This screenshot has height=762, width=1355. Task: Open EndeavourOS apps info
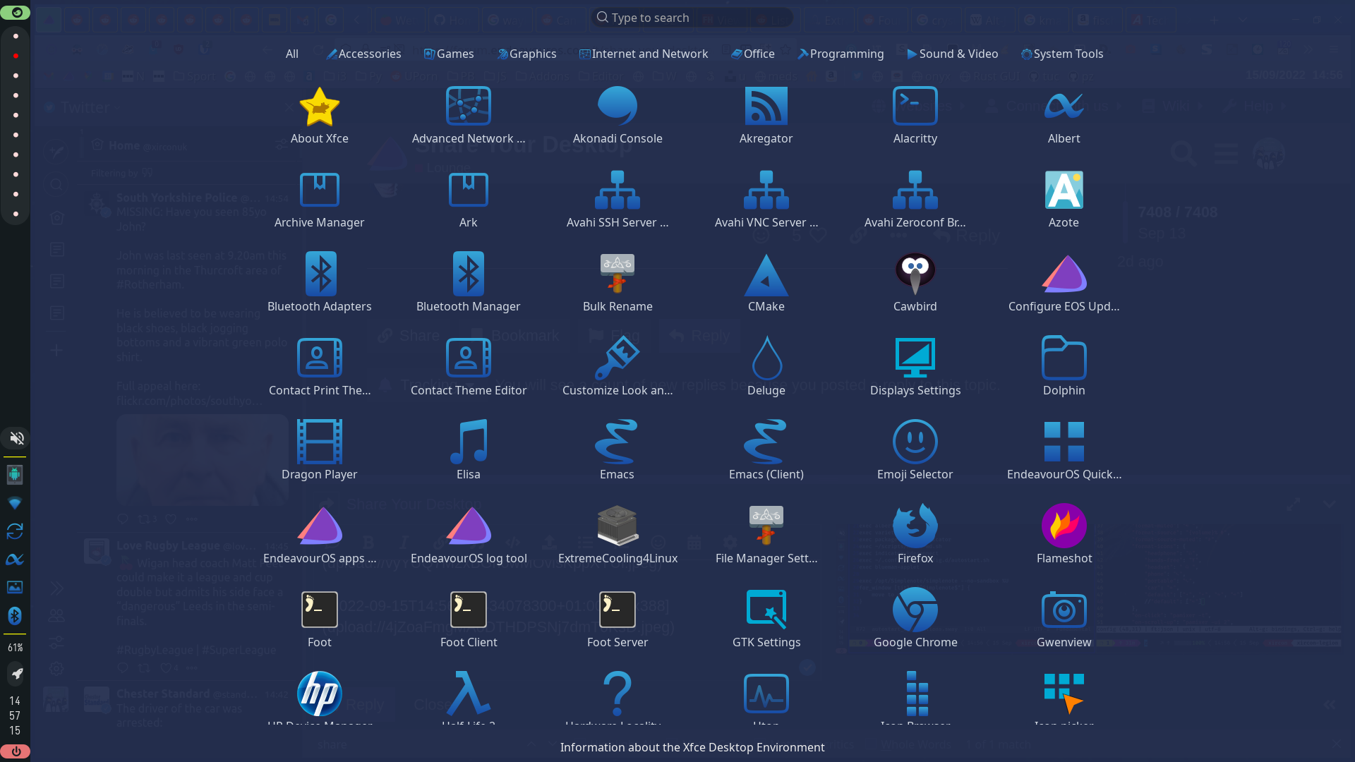pyautogui.click(x=319, y=536)
